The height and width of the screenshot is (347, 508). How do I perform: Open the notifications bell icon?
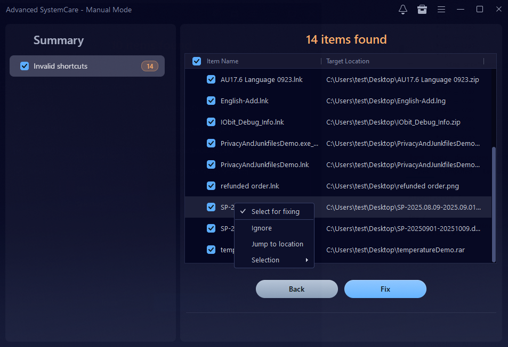pos(403,10)
